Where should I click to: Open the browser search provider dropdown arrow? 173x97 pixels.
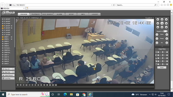157,5
